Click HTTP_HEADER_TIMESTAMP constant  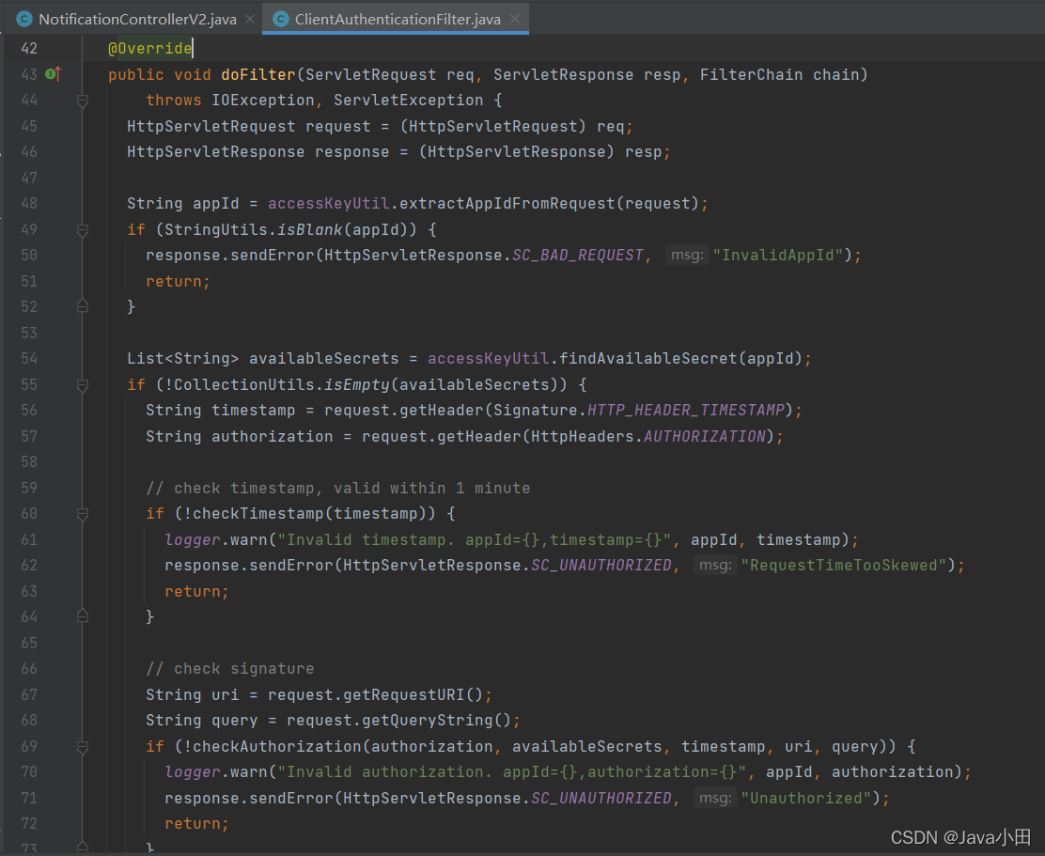click(x=686, y=411)
